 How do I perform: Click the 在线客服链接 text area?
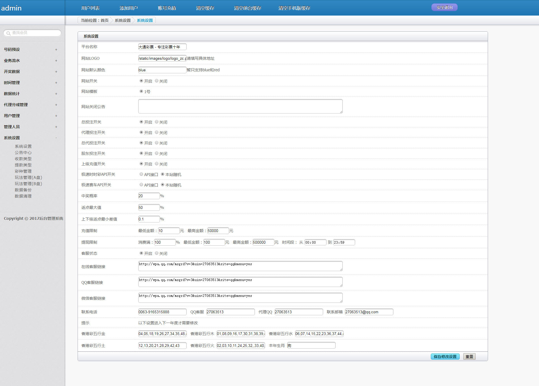click(240, 266)
